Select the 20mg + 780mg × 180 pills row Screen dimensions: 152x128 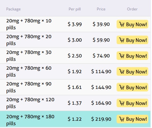(x=75, y=119)
